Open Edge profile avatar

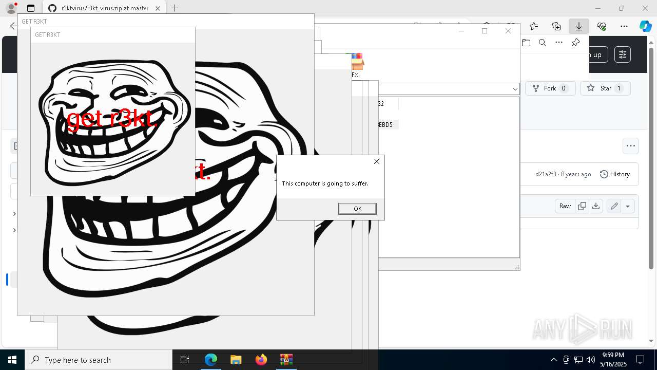coord(11,8)
